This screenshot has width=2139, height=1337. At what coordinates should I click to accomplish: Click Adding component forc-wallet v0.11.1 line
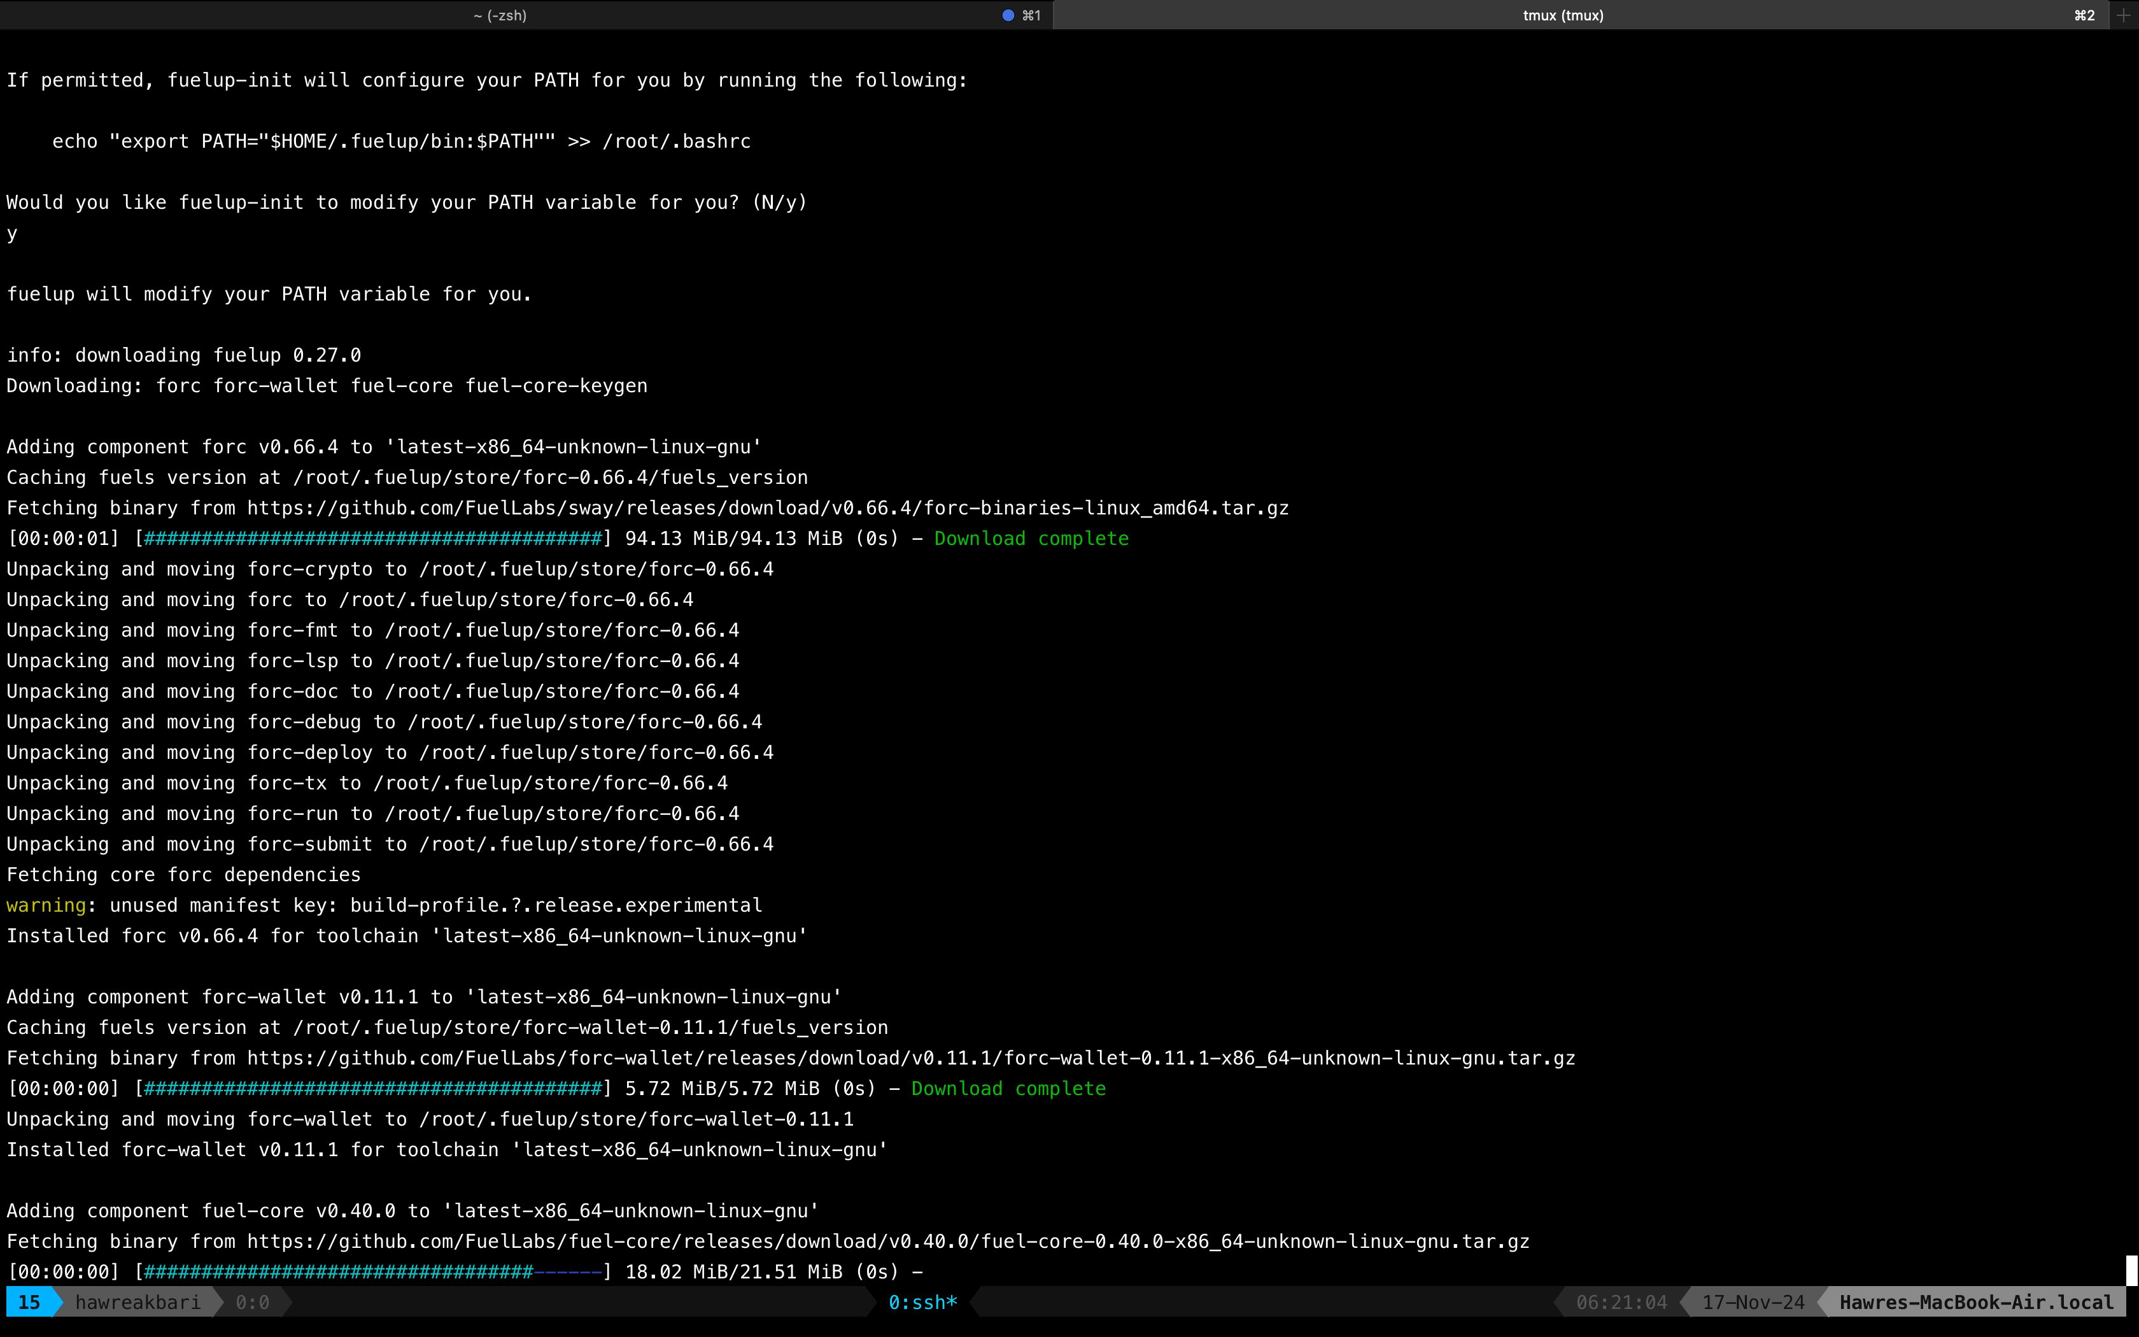[x=424, y=996]
